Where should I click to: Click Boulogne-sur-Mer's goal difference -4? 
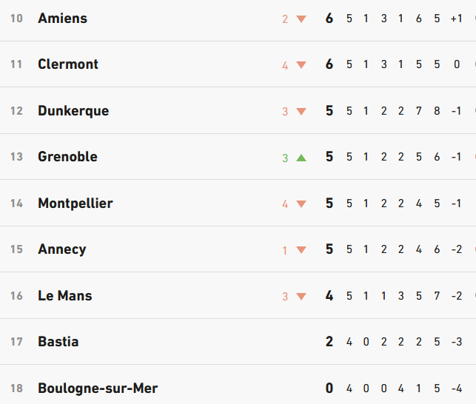[457, 388]
